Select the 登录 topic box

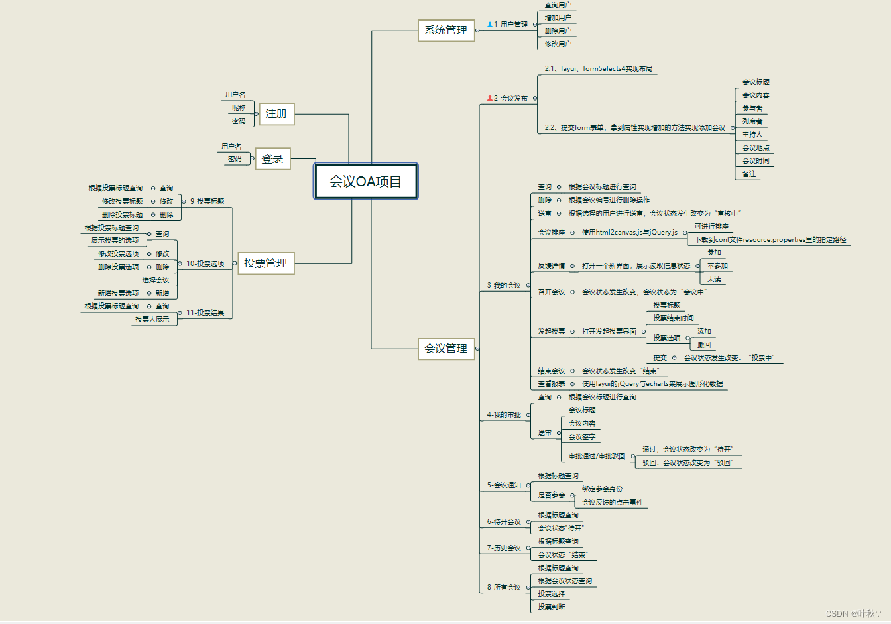tap(272, 159)
